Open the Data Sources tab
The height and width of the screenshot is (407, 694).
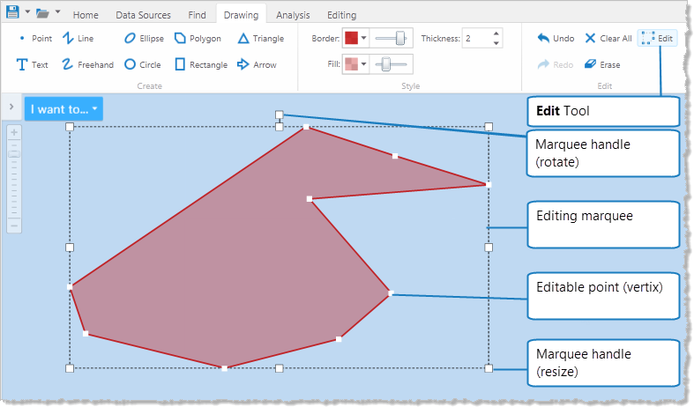[x=143, y=15]
